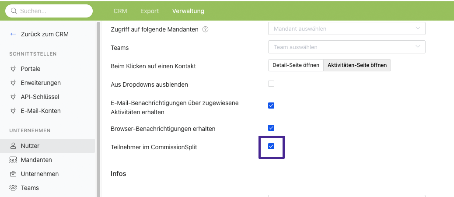This screenshot has height=197, width=454.
Task: Click the back arrow beside Zurück zum CRM
Action: click(13, 34)
